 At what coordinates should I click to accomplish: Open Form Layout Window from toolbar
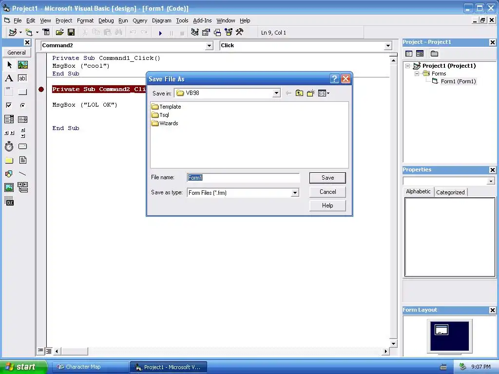[x=217, y=32]
